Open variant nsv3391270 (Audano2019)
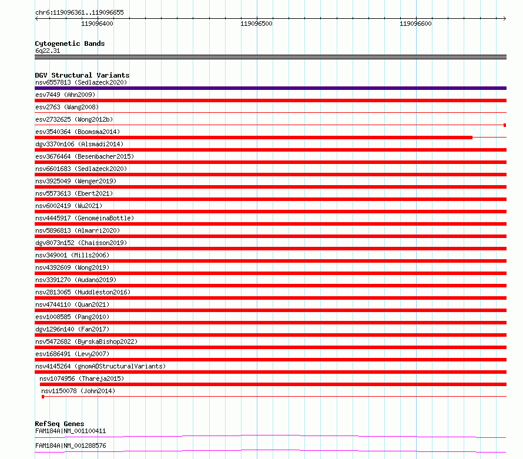 (76, 280)
